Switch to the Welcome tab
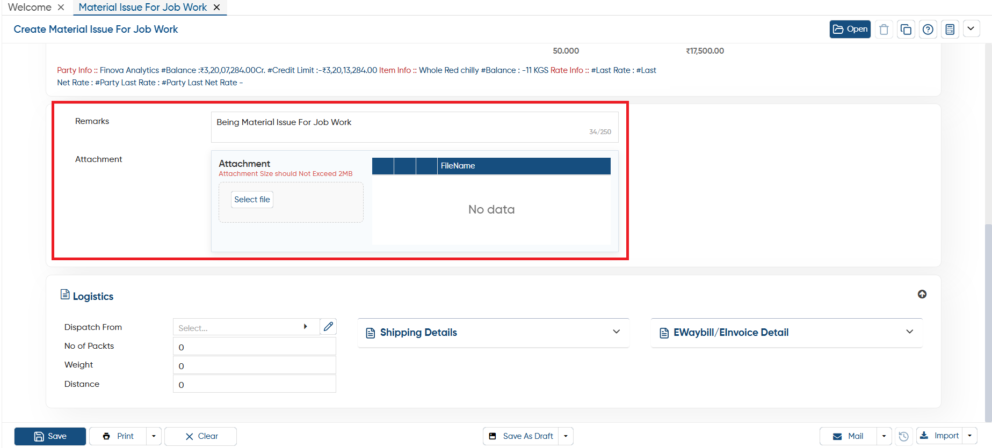 pos(30,8)
